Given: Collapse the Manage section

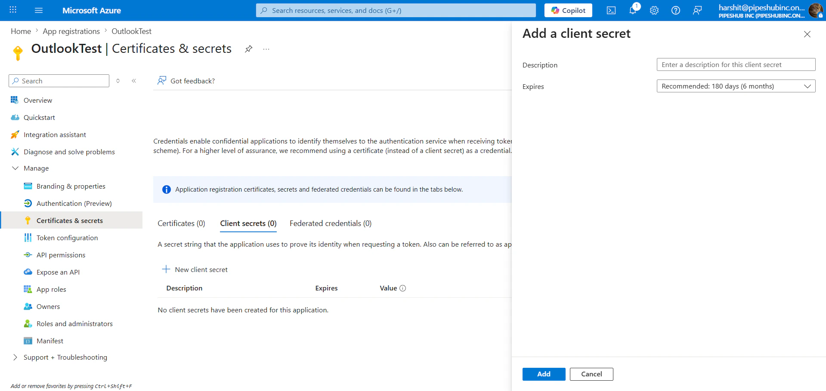Looking at the screenshot, I should point(15,168).
